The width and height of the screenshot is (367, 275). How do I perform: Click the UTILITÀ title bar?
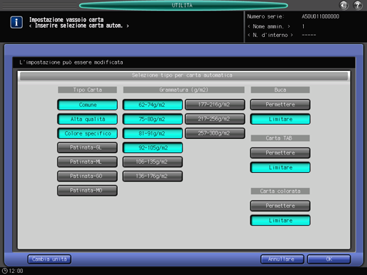coord(183,5)
